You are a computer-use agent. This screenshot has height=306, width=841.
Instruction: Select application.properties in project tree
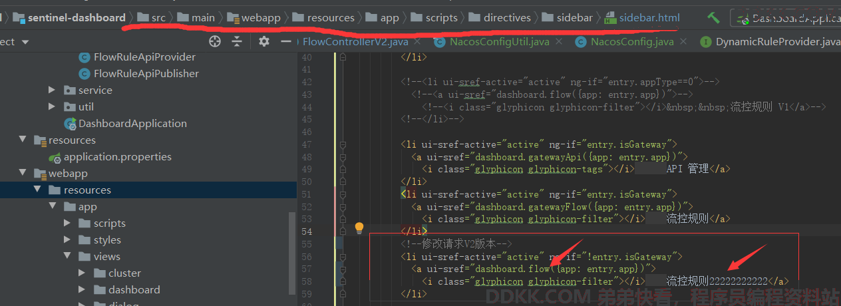point(117,157)
